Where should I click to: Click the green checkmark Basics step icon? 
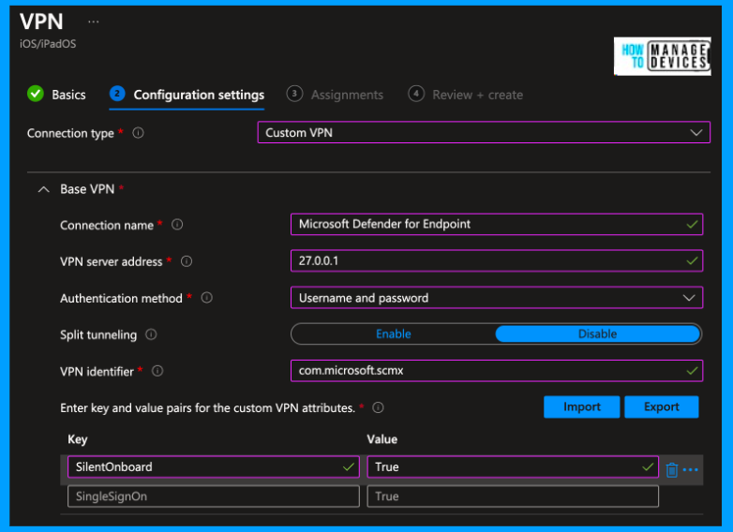[x=36, y=95]
